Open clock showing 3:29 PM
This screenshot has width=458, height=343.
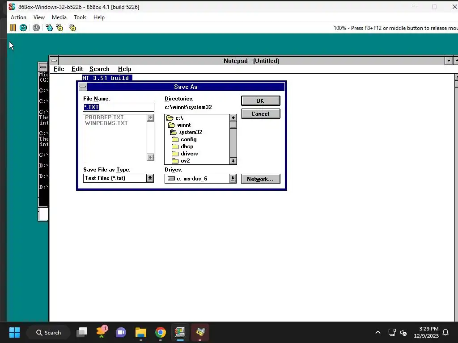click(426, 332)
